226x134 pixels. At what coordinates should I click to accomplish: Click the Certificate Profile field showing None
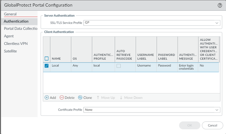click(x=152, y=110)
